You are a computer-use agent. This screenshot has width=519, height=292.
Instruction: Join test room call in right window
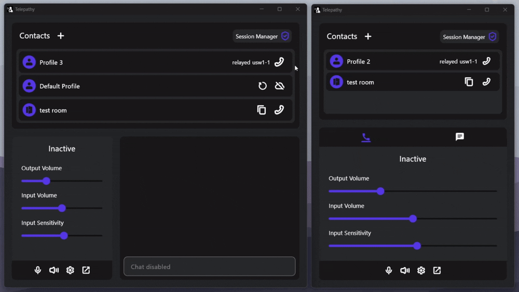tap(486, 81)
